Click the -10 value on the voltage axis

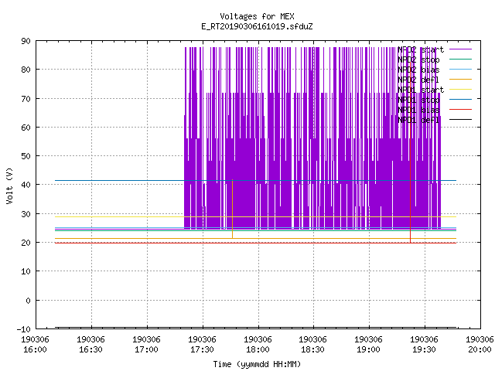[x=24, y=329]
